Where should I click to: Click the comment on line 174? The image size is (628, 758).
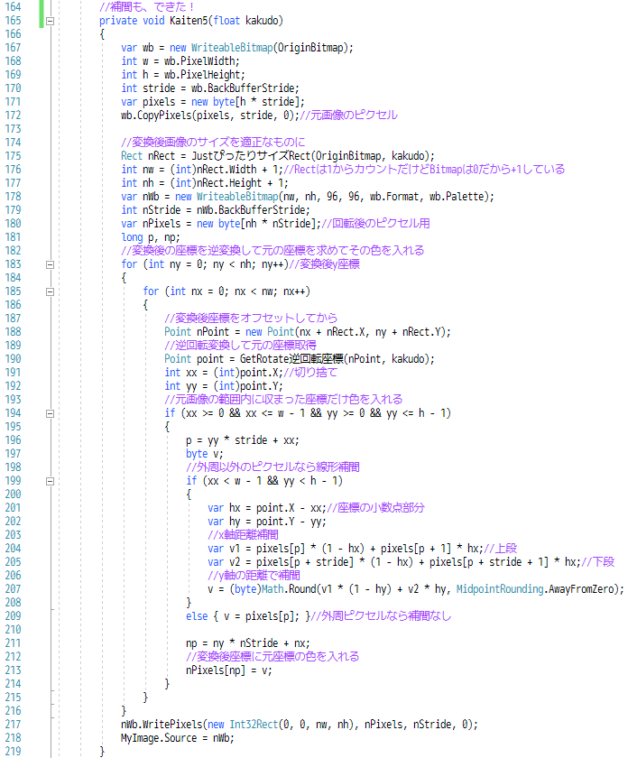click(x=213, y=143)
